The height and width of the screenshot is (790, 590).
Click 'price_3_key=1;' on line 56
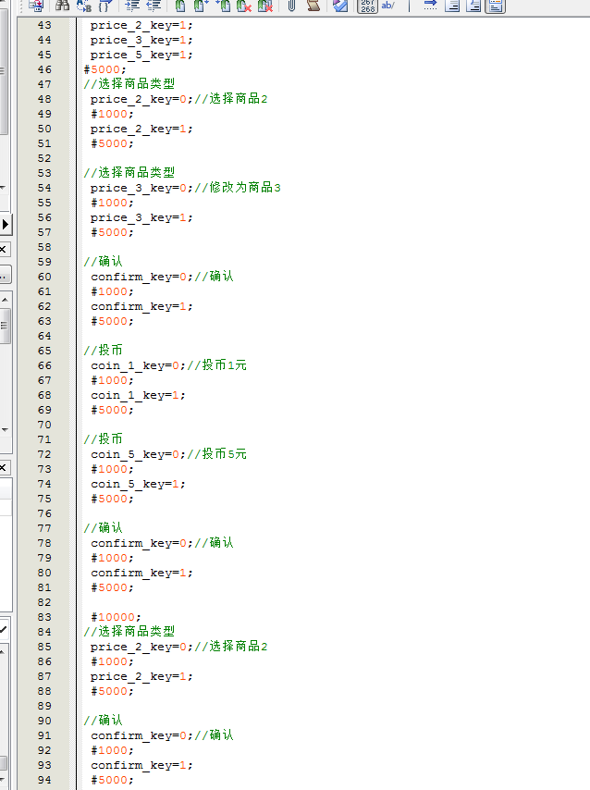pos(141,217)
